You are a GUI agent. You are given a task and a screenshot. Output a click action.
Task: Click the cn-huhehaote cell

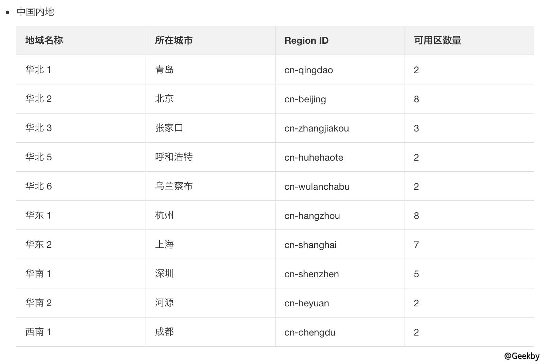point(314,158)
